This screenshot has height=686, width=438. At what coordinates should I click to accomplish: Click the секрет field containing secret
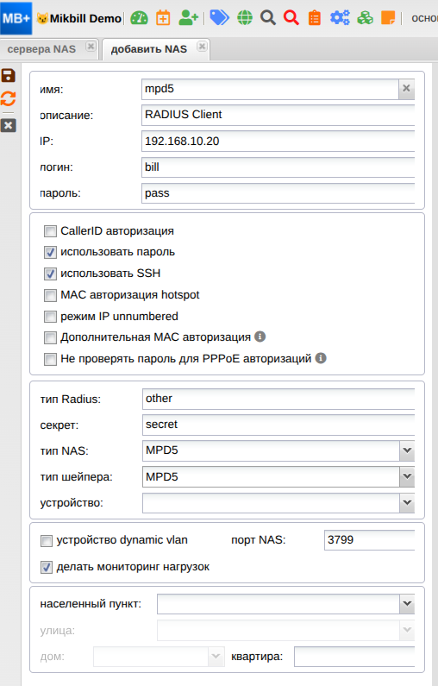[278, 425]
